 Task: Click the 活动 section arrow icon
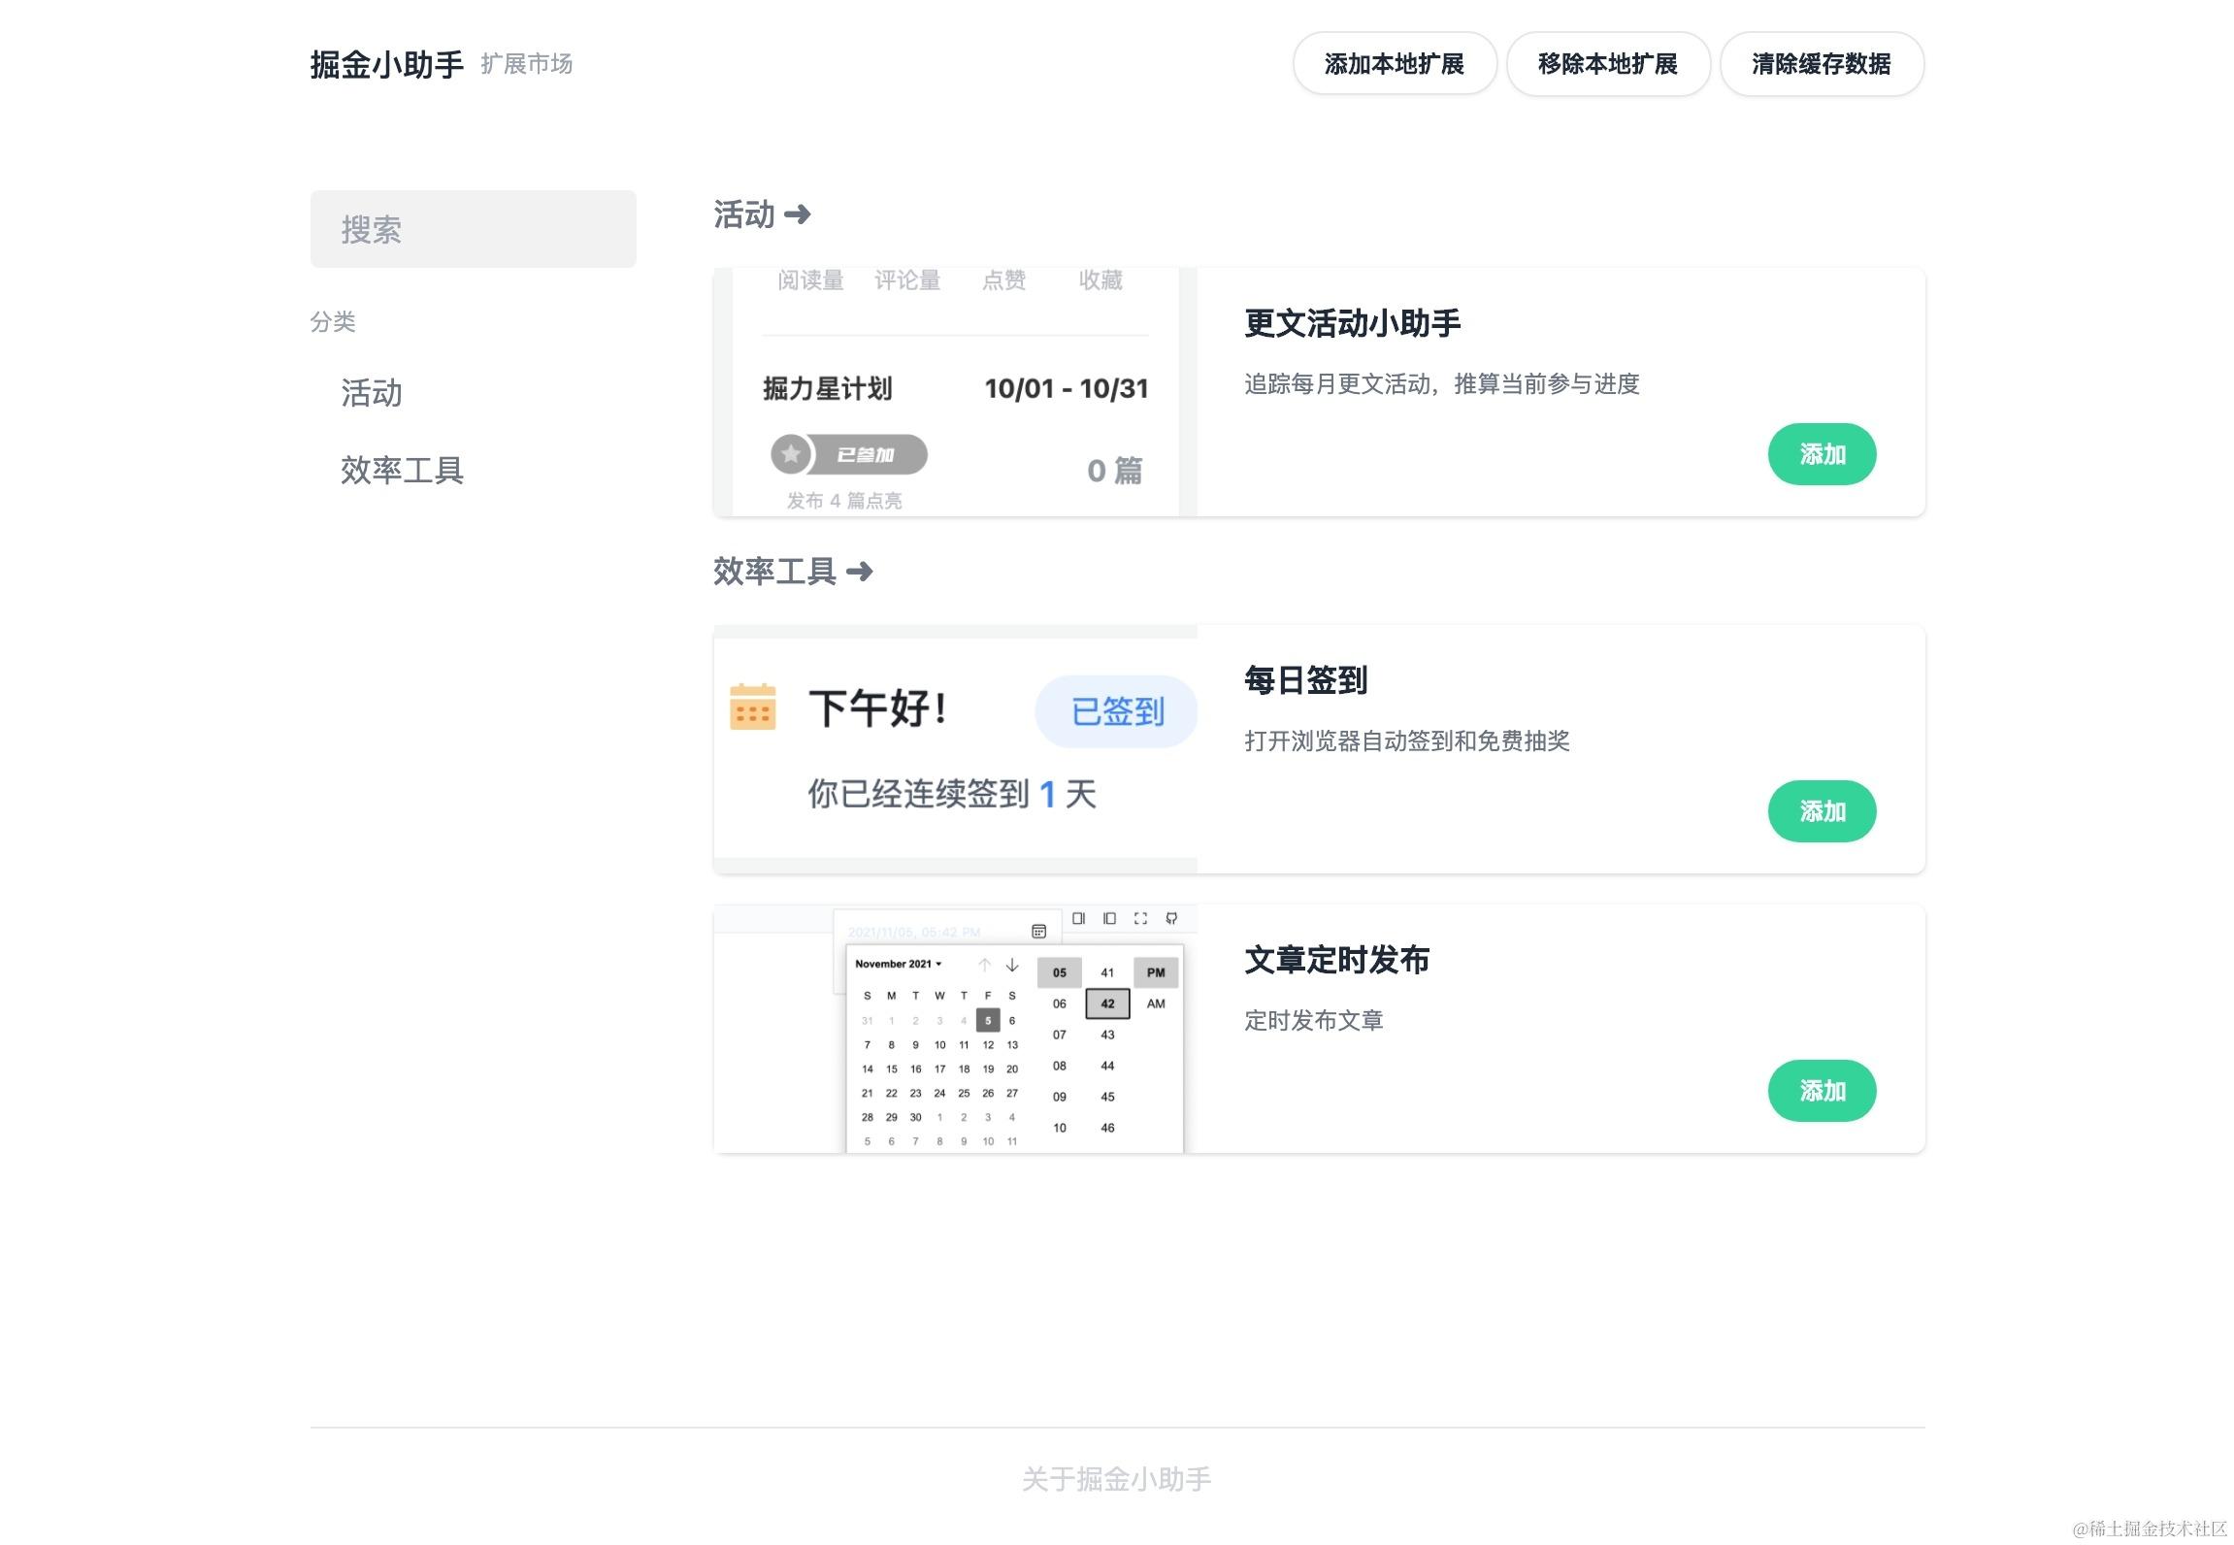(797, 214)
